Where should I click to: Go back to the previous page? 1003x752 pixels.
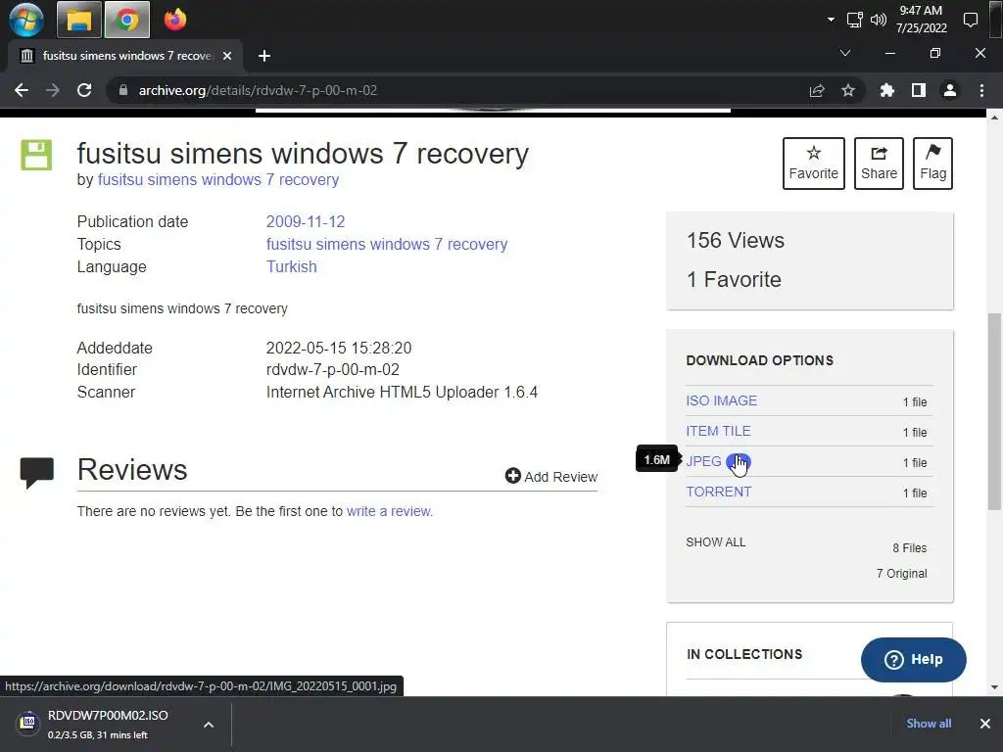22,90
